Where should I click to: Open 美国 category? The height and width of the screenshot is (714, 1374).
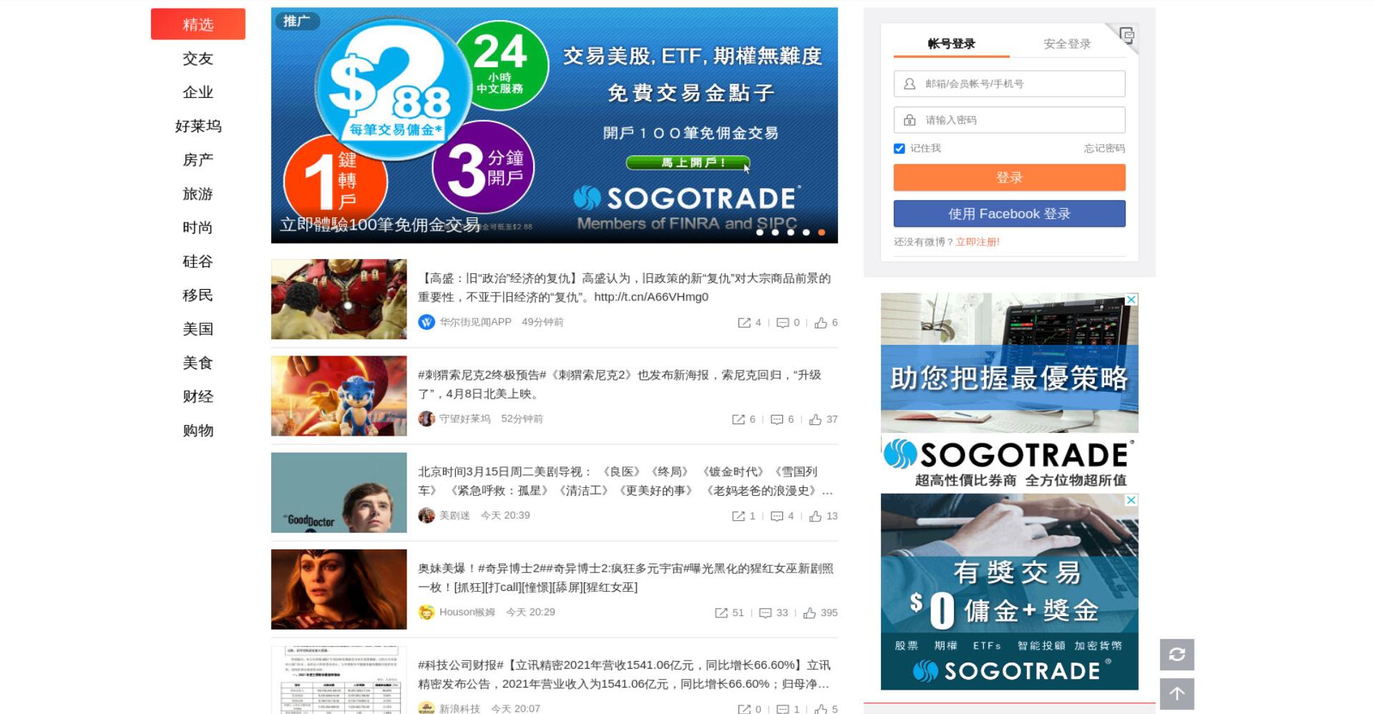198,329
